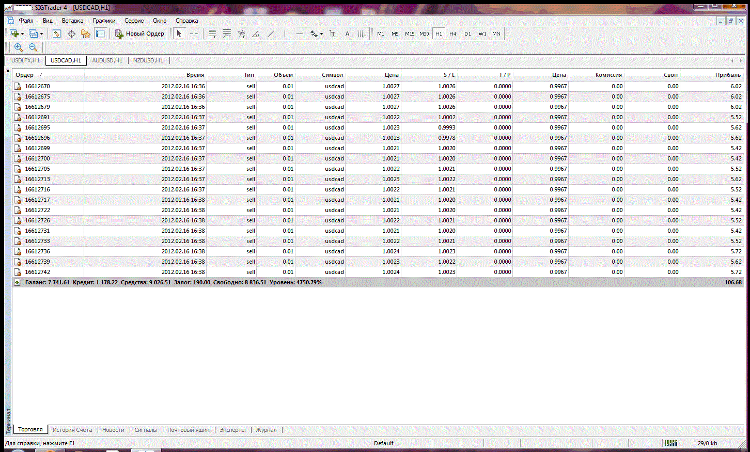Image resolution: width=750 pixels, height=452 pixels.
Task: Open the Сигналы terminal tab
Action: pyautogui.click(x=146, y=430)
